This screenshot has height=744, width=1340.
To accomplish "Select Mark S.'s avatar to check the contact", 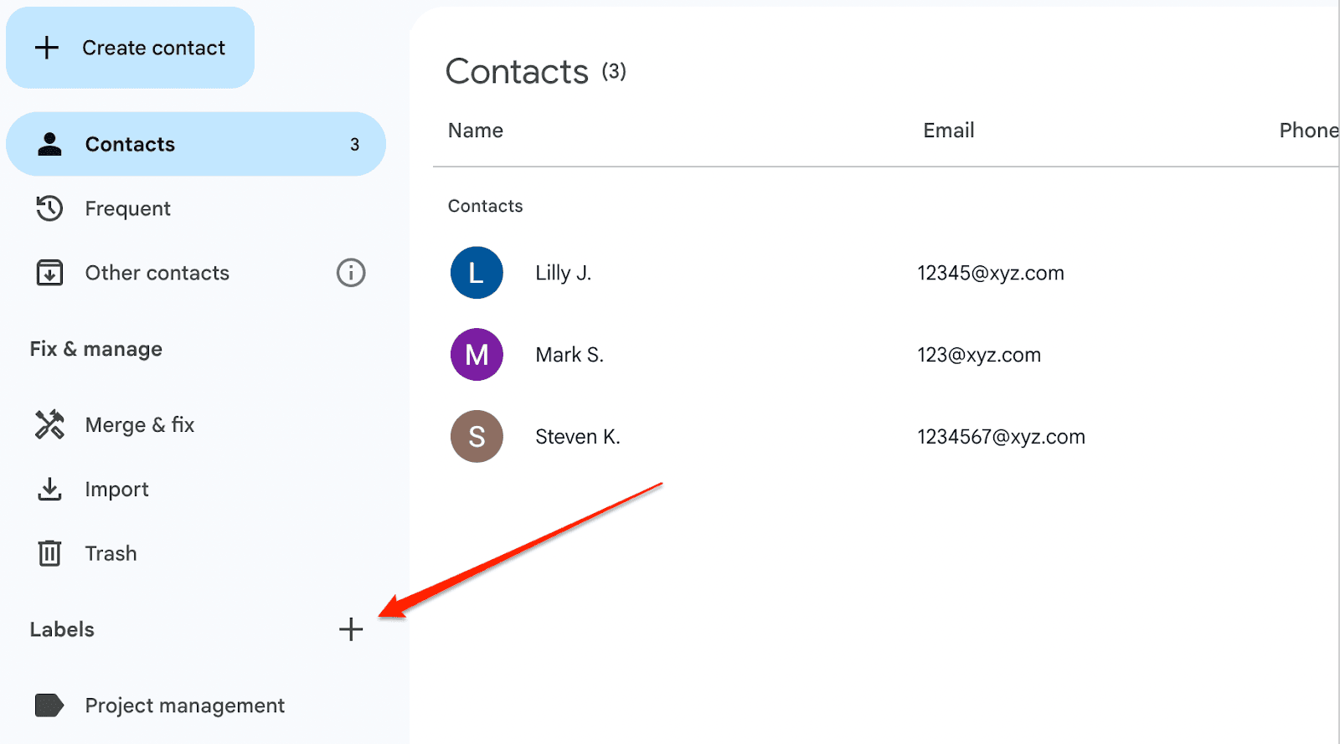I will pyautogui.click(x=477, y=354).
